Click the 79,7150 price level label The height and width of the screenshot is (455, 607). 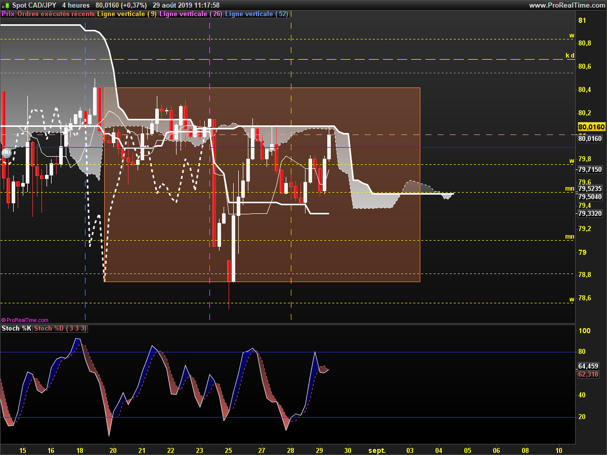[x=590, y=170]
